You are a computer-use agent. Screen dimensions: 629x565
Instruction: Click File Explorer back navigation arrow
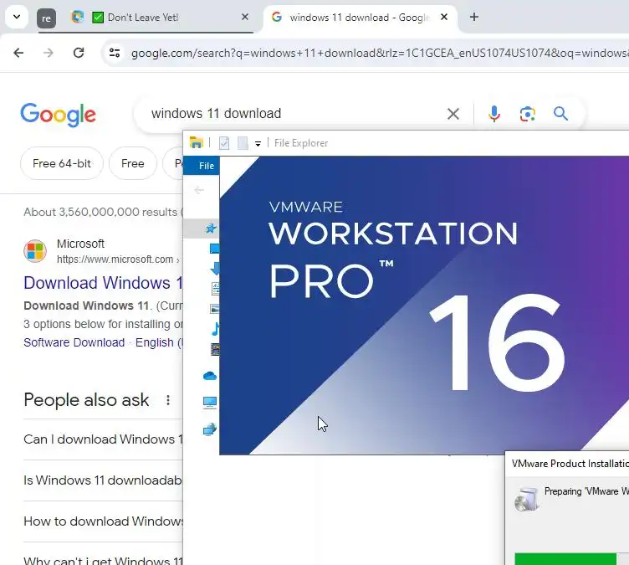pyautogui.click(x=199, y=190)
